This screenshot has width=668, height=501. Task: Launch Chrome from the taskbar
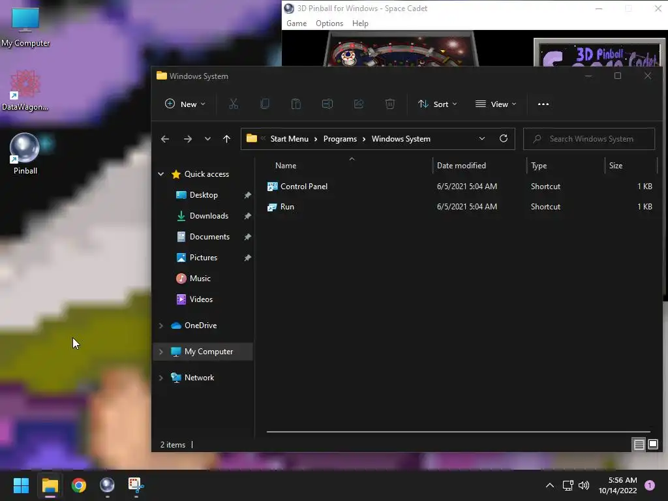point(78,485)
